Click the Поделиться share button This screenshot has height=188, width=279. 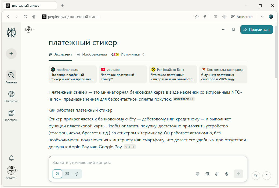point(256,30)
